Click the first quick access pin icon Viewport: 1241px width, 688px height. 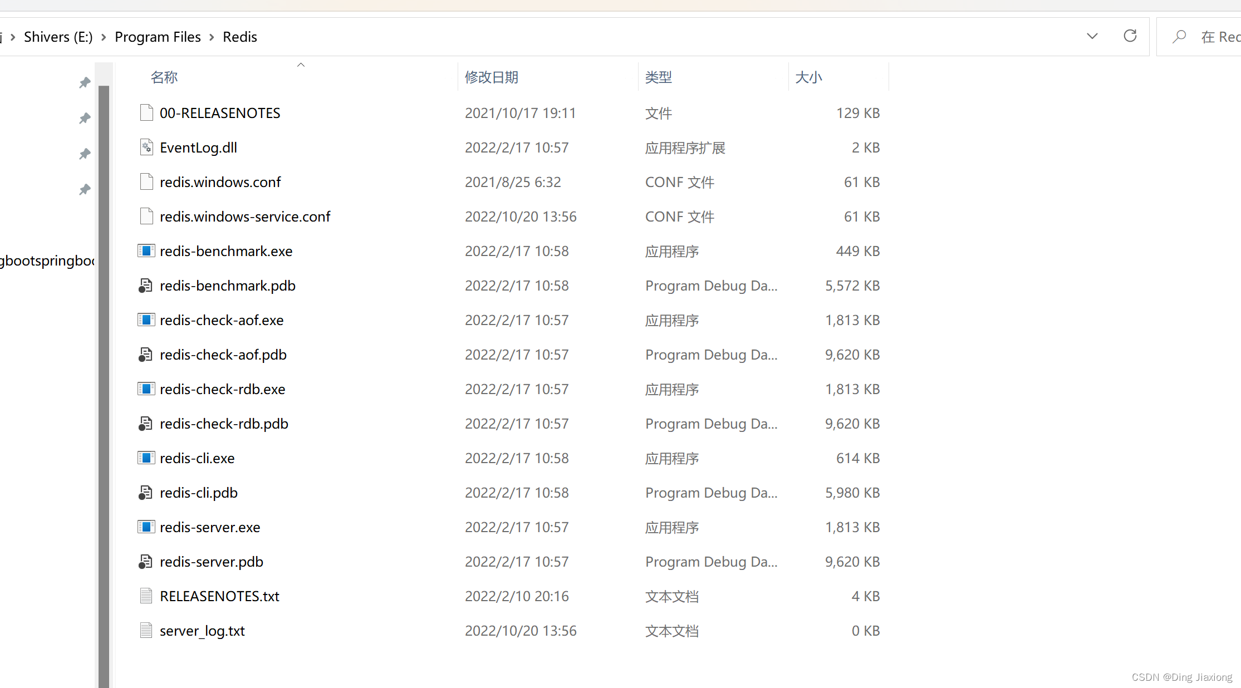click(85, 82)
